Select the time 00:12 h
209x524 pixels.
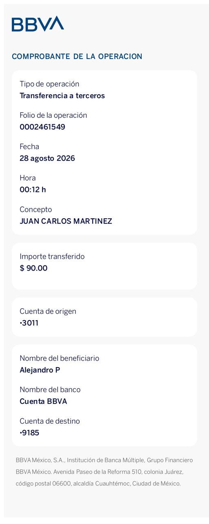(33, 190)
